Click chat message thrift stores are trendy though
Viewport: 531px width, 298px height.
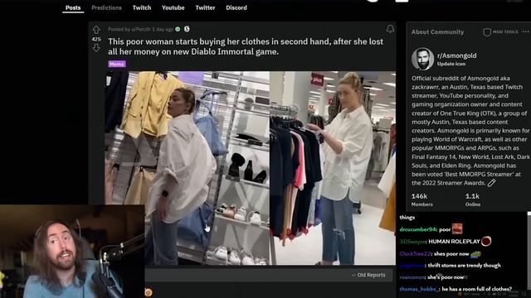click(465, 266)
